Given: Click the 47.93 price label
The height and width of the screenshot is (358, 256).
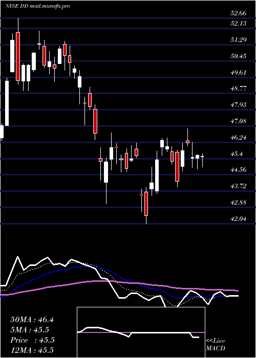Looking at the screenshot, I should (x=239, y=105).
